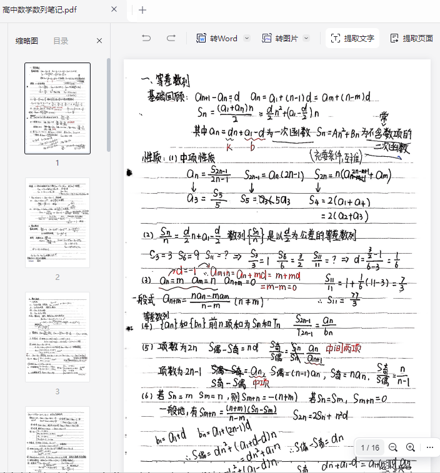Click the redo arrow icon
Screen dimensions: 440x473
pos(171,38)
